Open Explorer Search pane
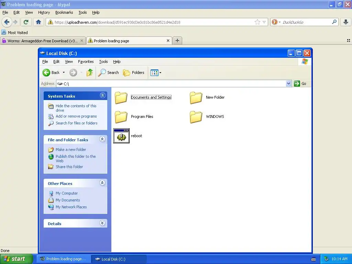Screen dimensions: 352x264 pos(108,73)
